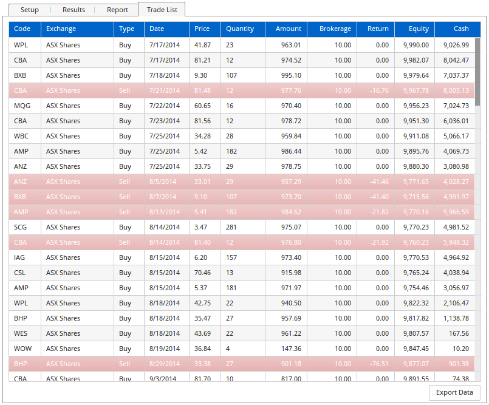489x405 pixels.
Task: Select the return cell -21.82
Action: coord(376,212)
